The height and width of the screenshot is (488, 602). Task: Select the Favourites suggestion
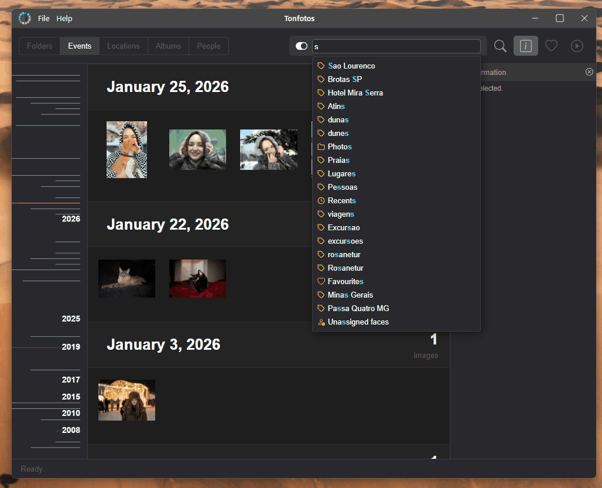point(396,281)
